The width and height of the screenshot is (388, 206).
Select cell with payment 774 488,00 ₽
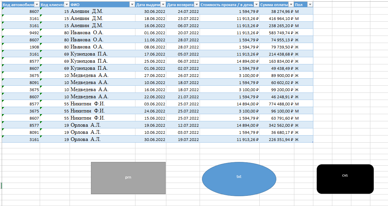tap(277, 104)
